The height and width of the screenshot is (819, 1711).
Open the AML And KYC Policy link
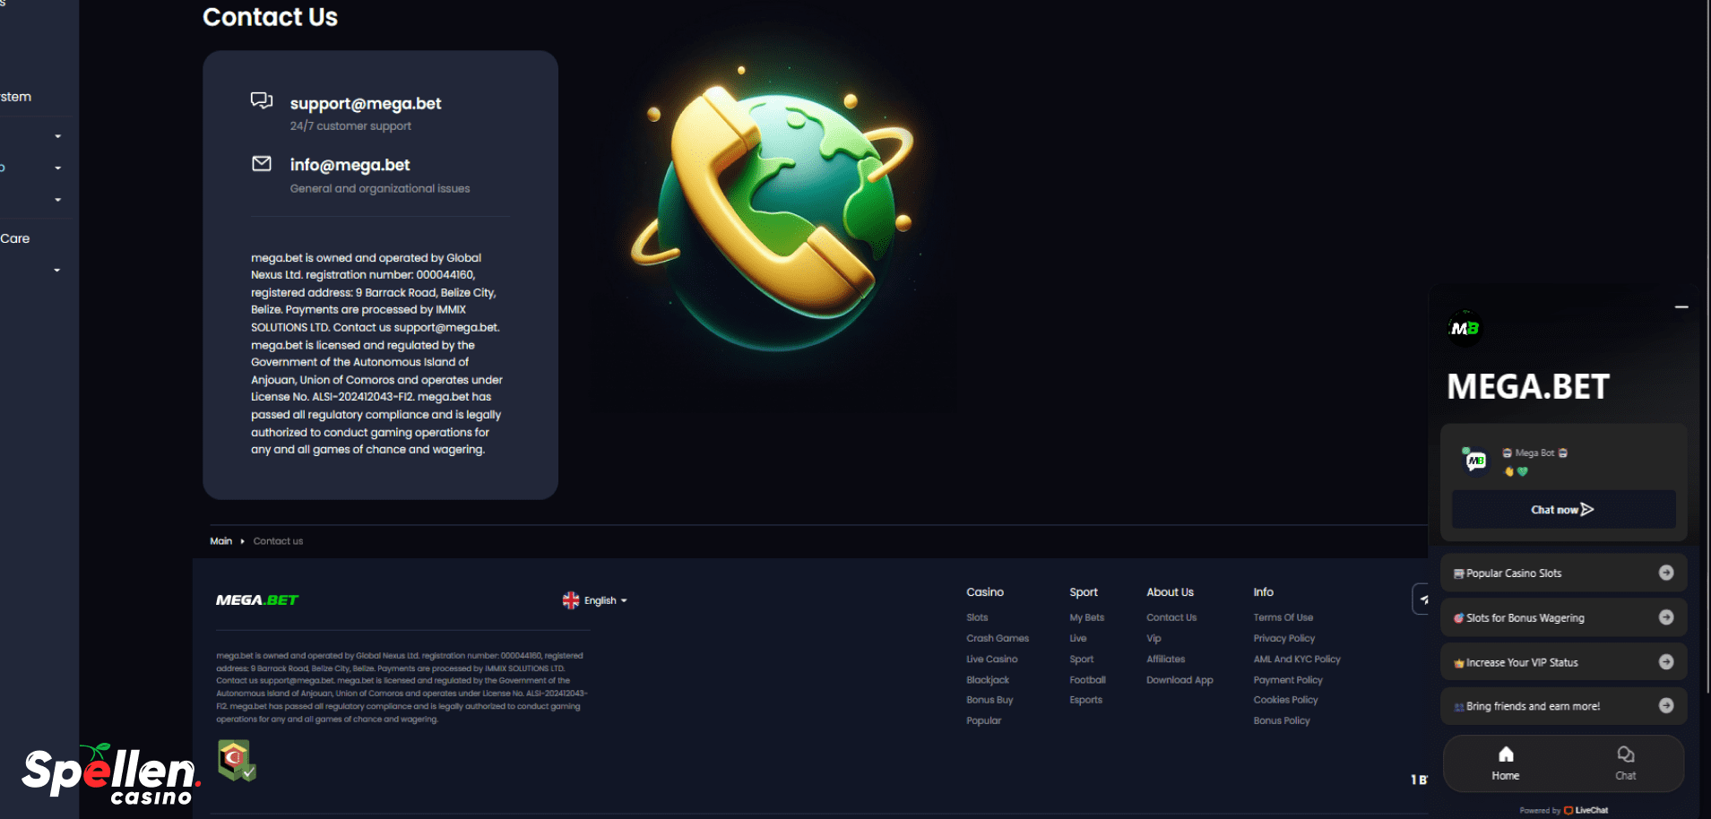pyautogui.click(x=1297, y=659)
